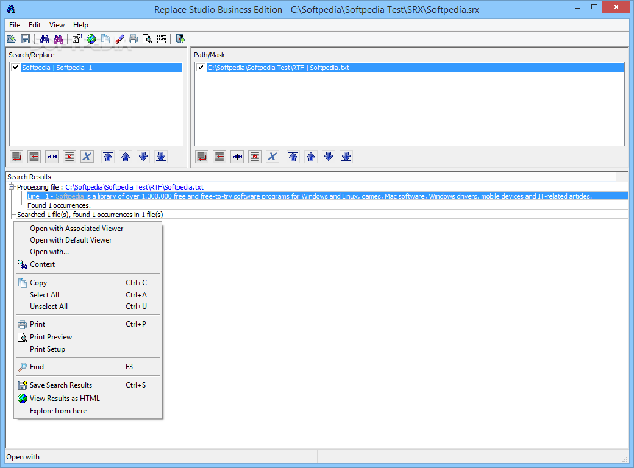
Task: Click the 'a|e' edit button under Path/Mask
Action: coord(237,157)
